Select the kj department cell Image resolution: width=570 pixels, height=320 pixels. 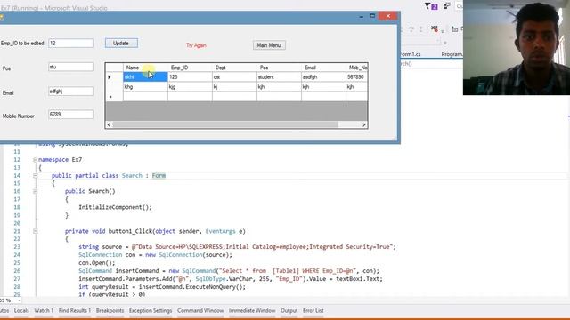click(x=234, y=87)
